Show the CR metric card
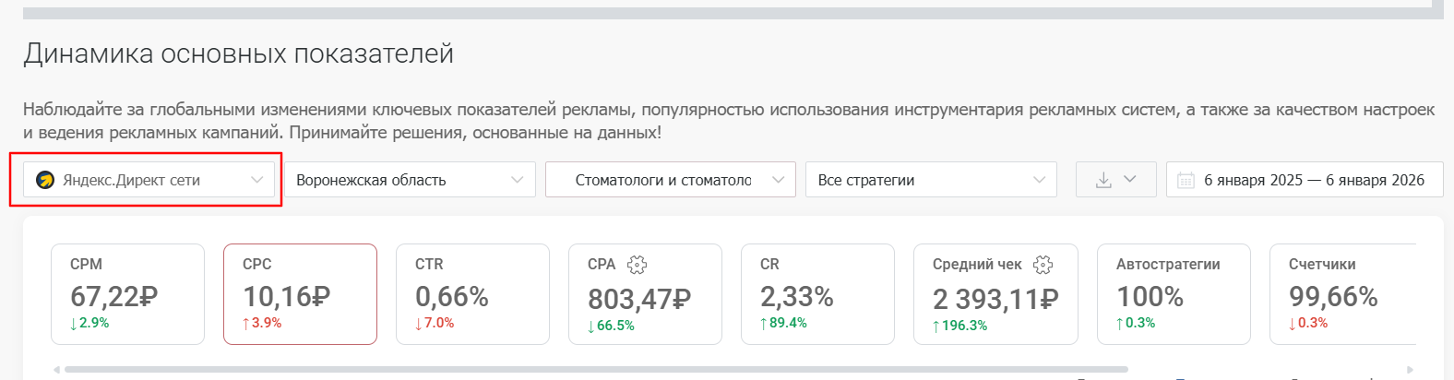 (x=817, y=294)
